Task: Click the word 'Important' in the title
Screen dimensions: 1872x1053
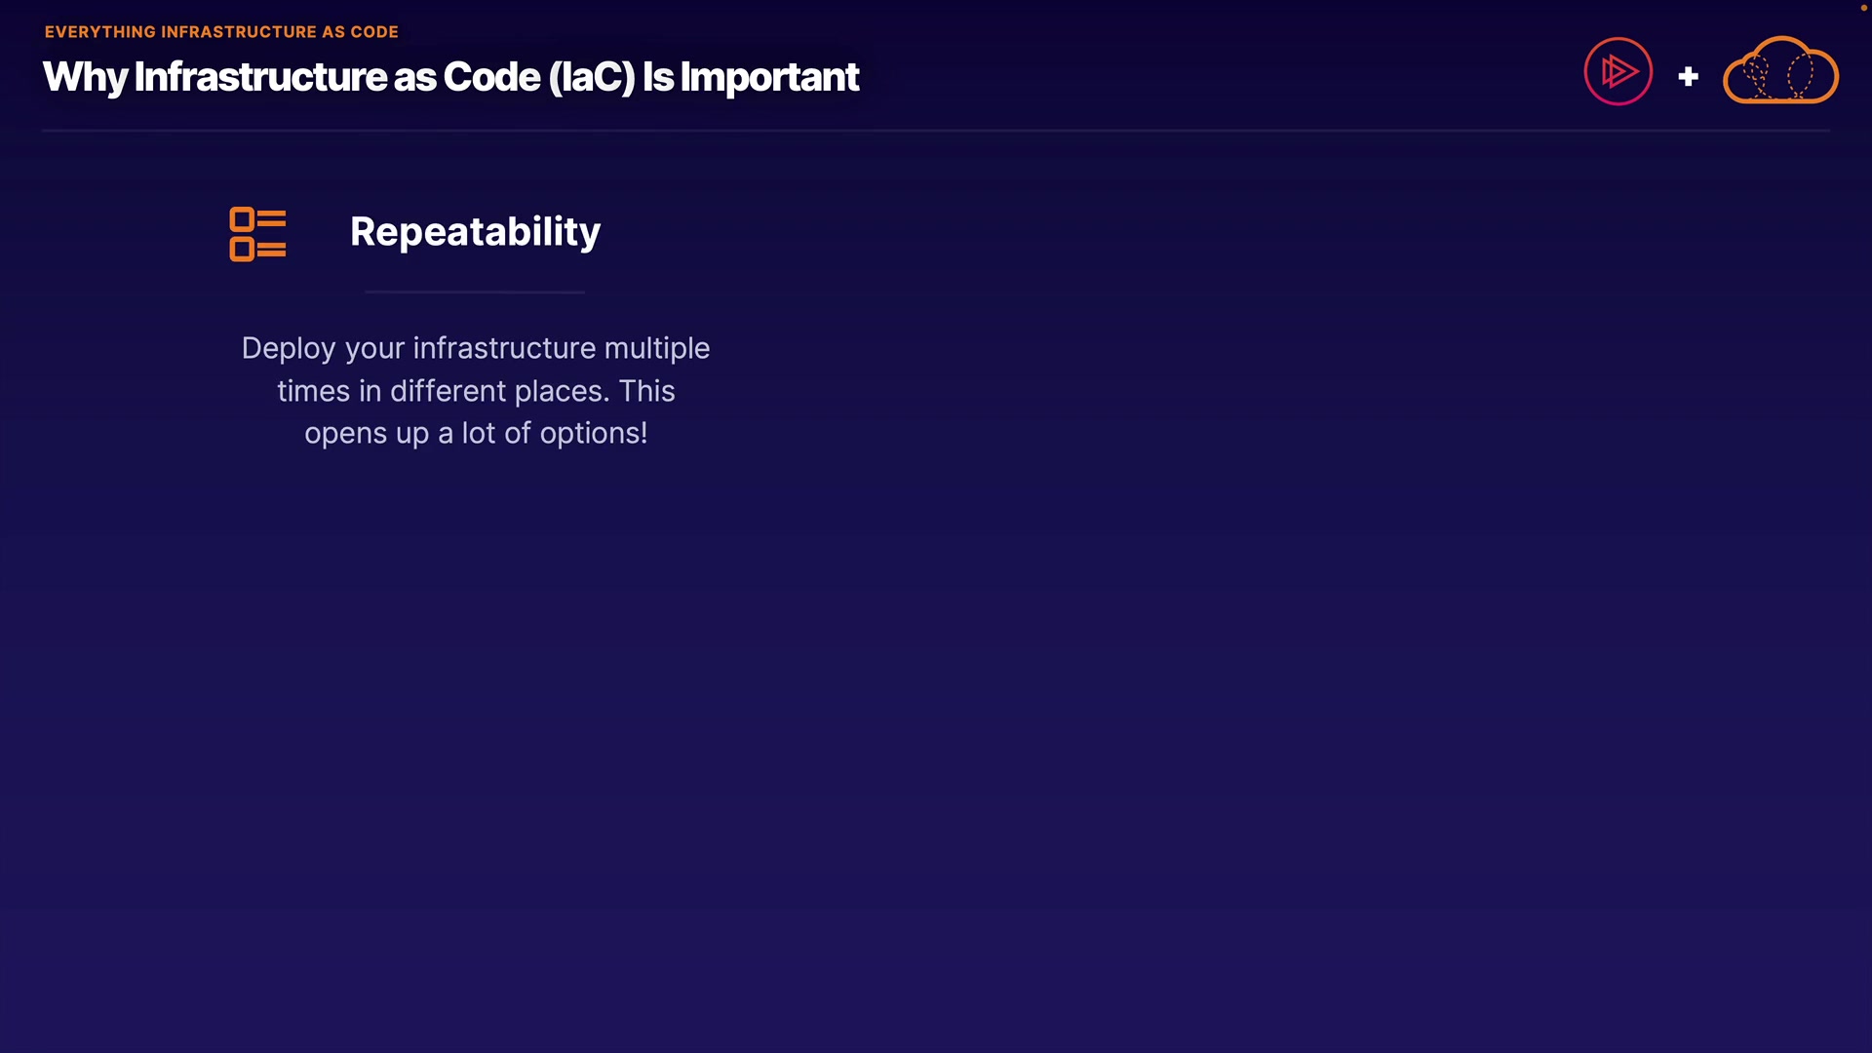Action: tap(769, 77)
